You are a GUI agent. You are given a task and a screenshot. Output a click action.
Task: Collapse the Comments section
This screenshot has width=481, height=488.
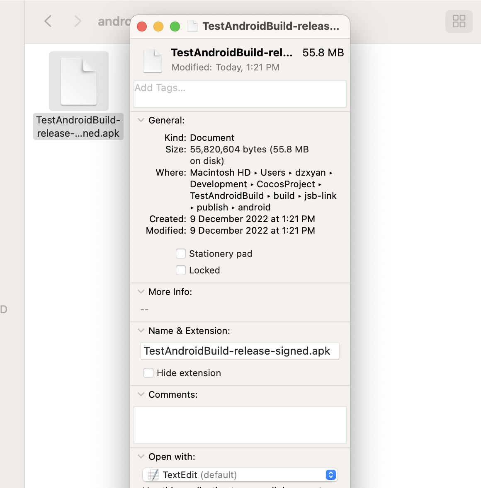pos(141,394)
